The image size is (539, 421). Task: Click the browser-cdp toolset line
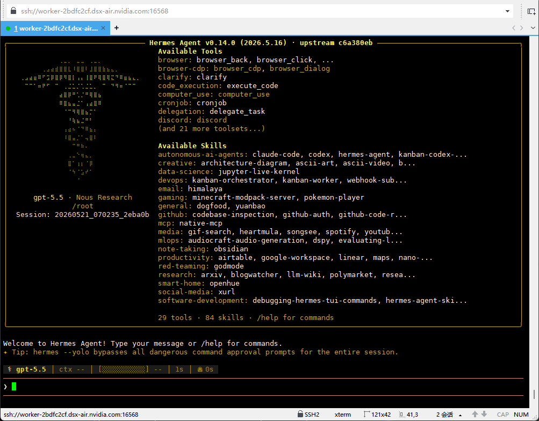244,68
